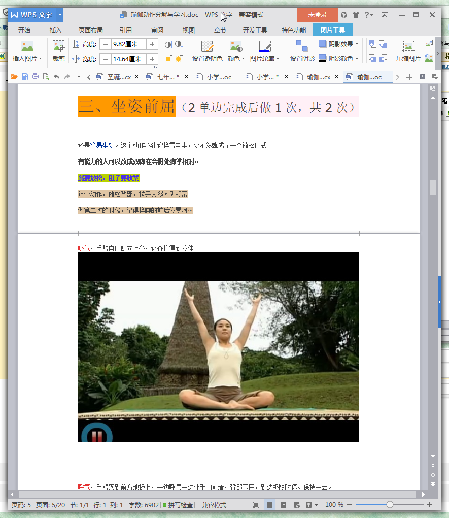Click the 设置阴影 shadow toggle
This screenshot has width=449, height=518.
302,51
